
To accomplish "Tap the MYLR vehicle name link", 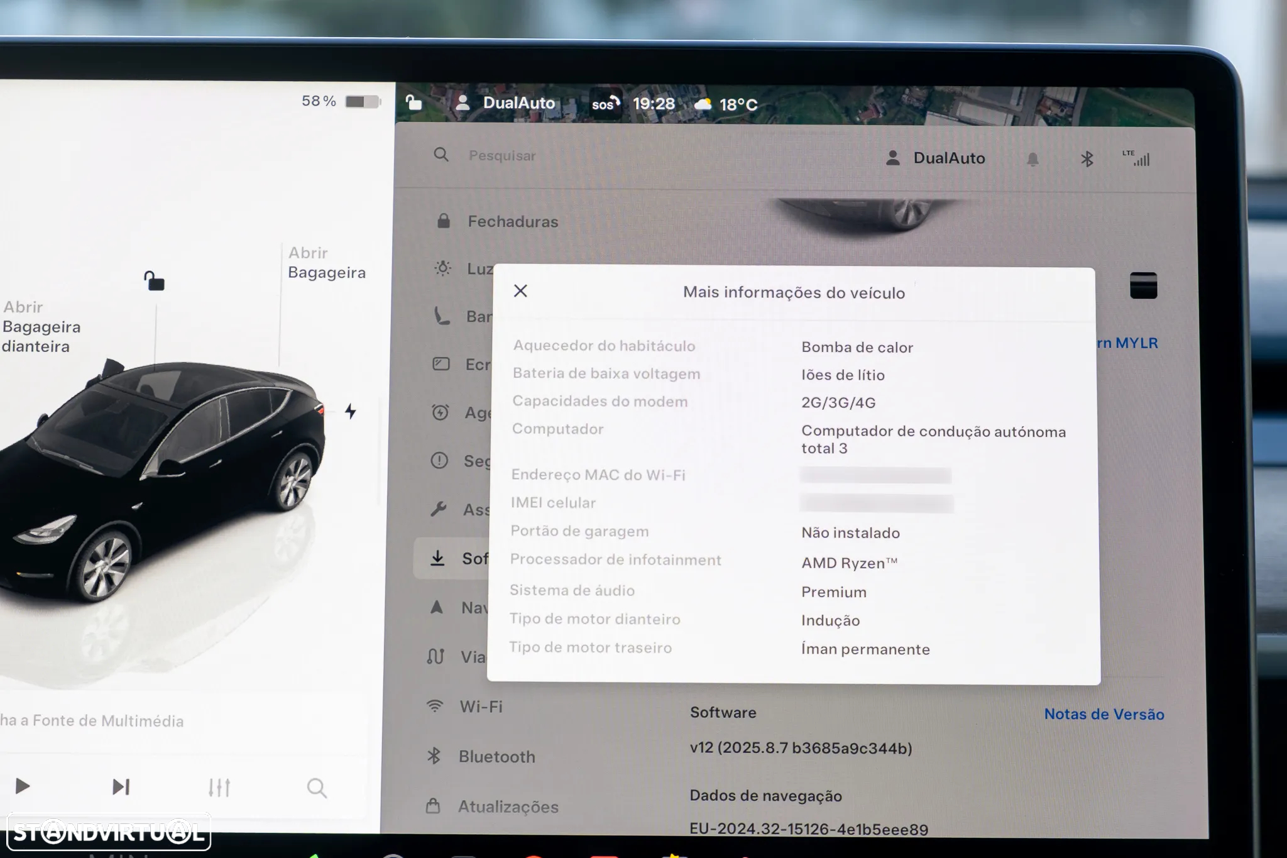I will pyautogui.click(x=1128, y=343).
